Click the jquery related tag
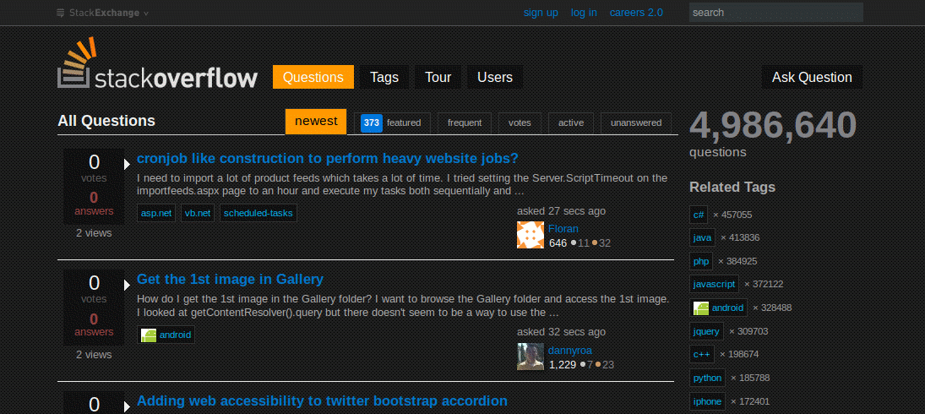This screenshot has height=414, width=925. pyautogui.click(x=706, y=331)
